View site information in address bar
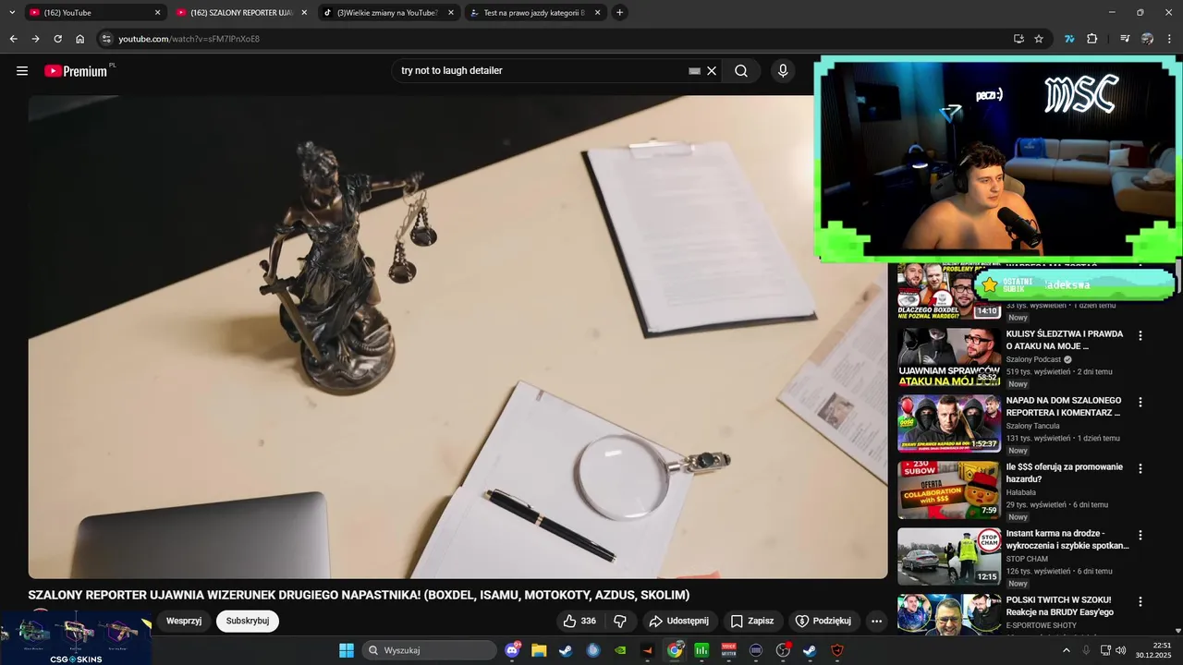This screenshot has width=1183, height=665. tap(106, 39)
